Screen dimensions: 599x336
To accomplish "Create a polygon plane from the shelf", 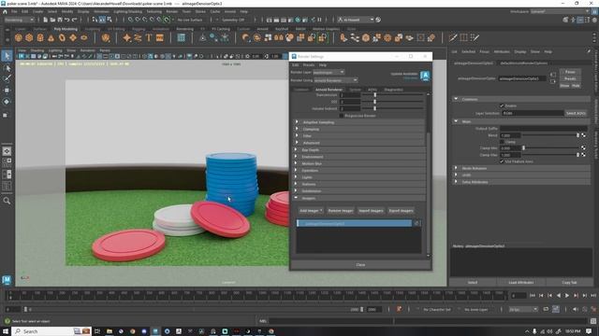I will (73, 37).
